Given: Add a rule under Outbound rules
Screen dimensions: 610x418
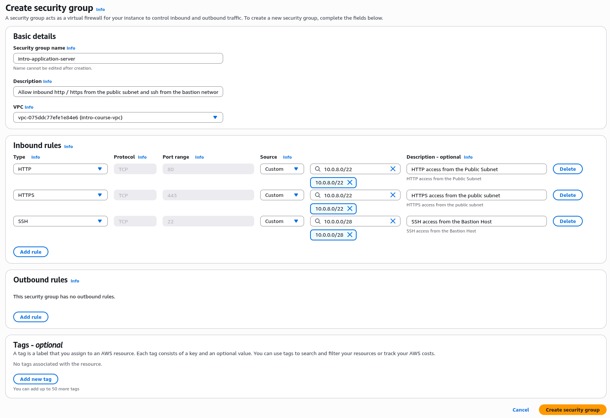Looking at the screenshot, I should [x=31, y=317].
